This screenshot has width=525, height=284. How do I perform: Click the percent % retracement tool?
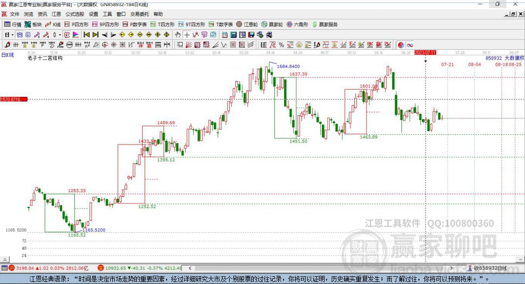coord(281,45)
